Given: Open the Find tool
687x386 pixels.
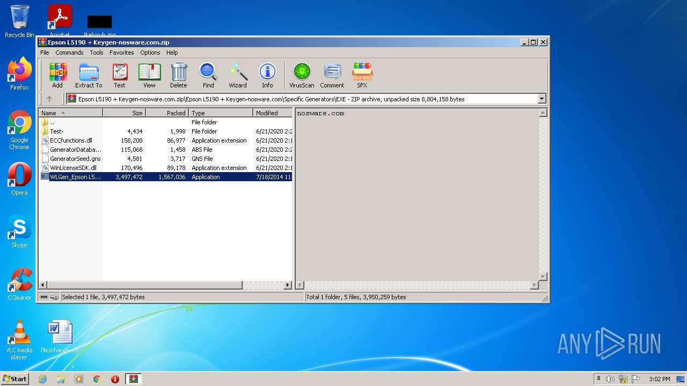Looking at the screenshot, I should click(x=208, y=76).
